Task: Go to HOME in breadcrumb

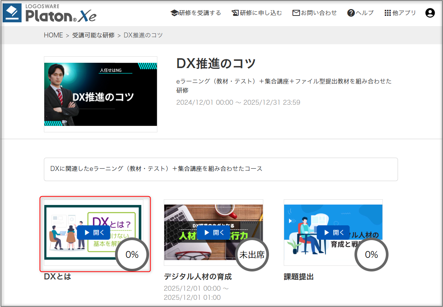Action: [x=53, y=35]
